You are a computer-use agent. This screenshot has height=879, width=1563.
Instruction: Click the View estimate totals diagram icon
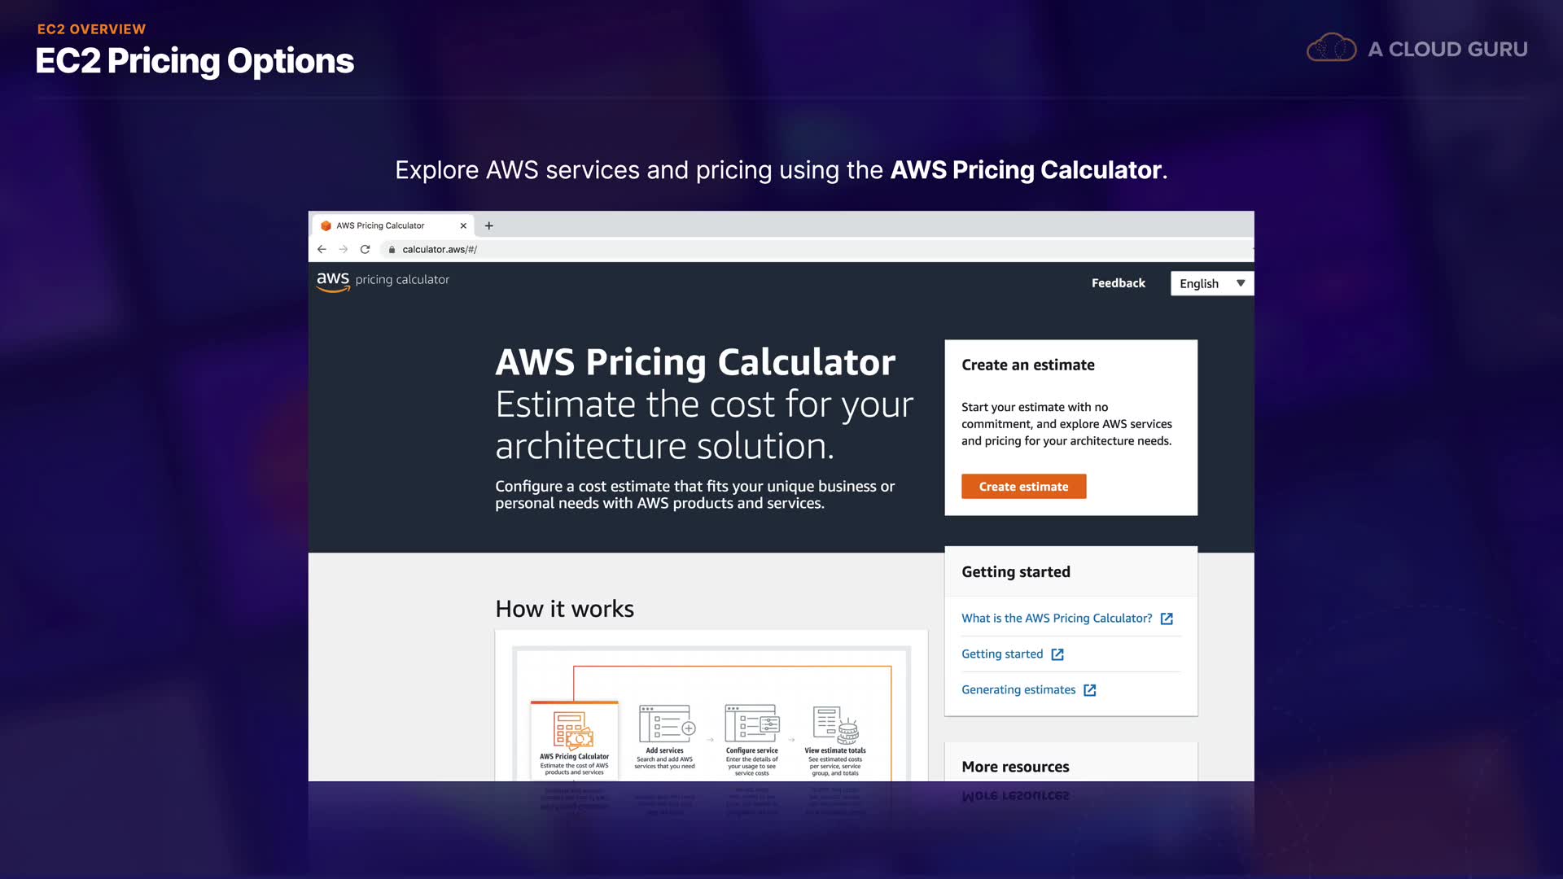pyautogui.click(x=836, y=724)
